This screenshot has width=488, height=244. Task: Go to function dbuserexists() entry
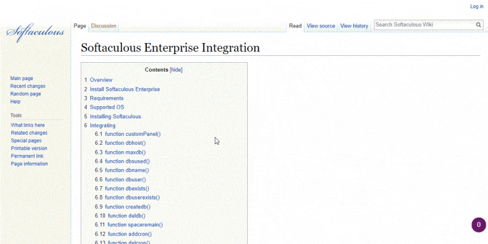point(132,198)
